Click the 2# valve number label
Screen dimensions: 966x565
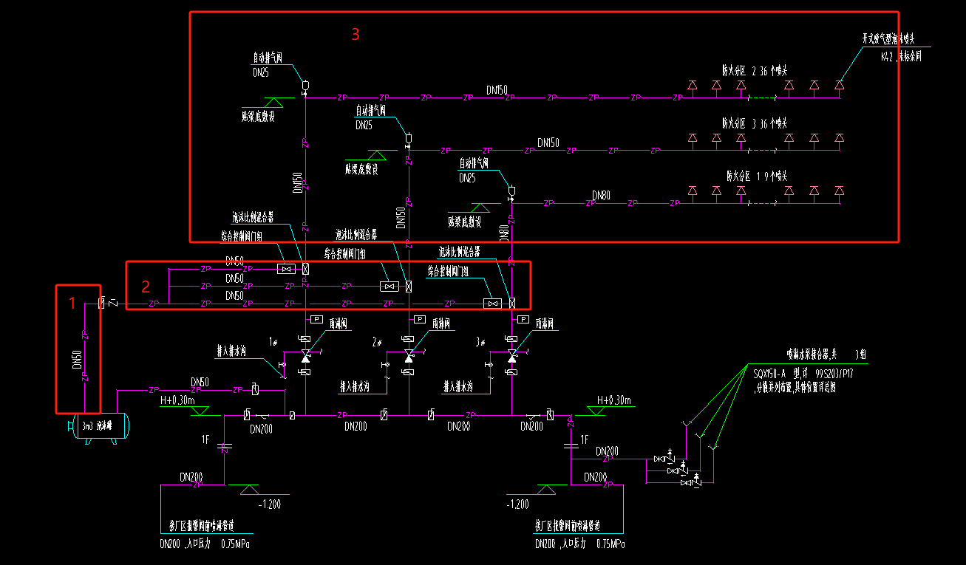click(x=376, y=341)
